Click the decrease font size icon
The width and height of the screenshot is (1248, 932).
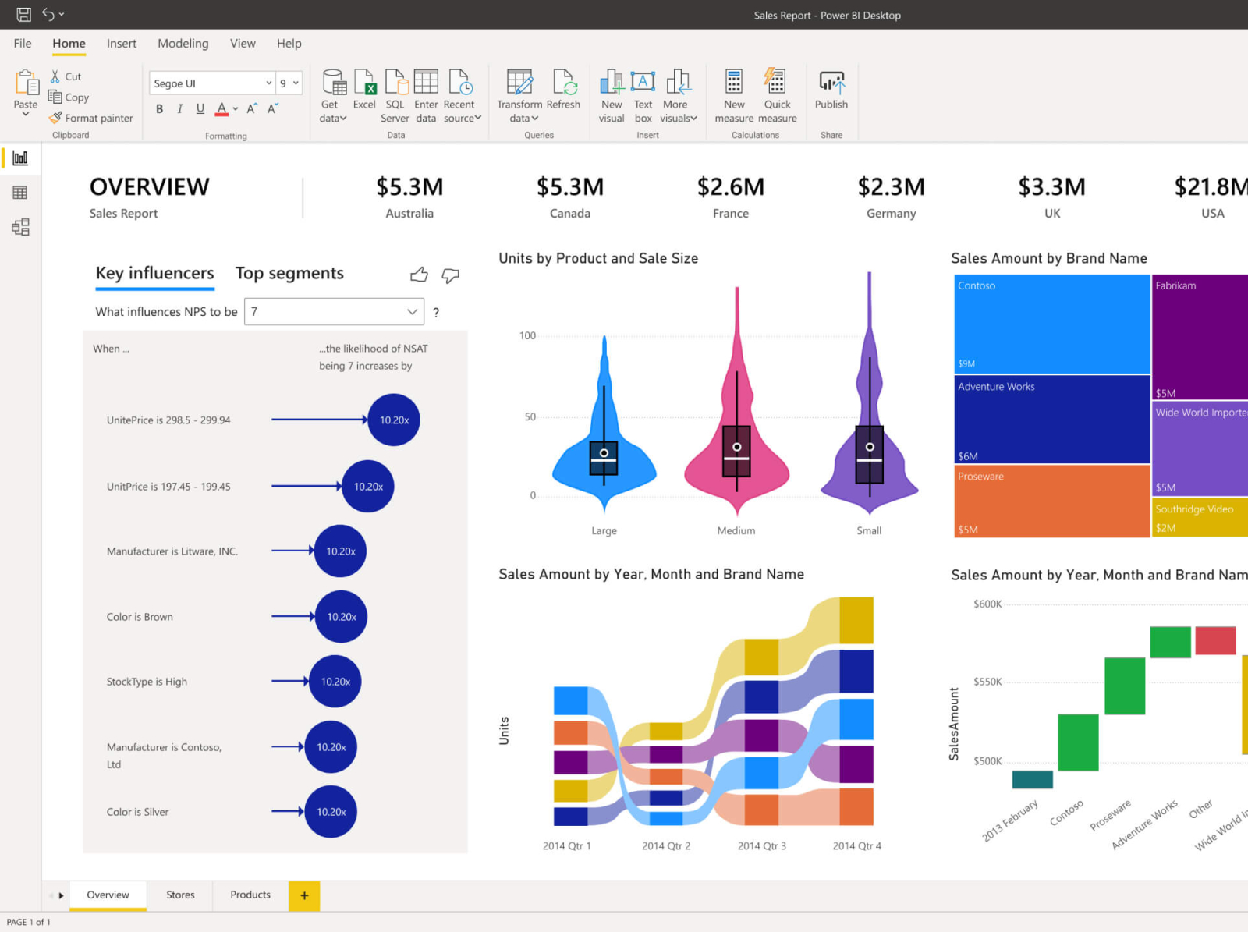pyautogui.click(x=272, y=109)
